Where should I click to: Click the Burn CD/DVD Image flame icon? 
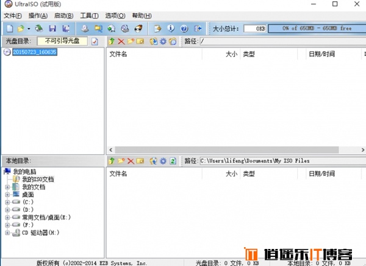pos(138,29)
